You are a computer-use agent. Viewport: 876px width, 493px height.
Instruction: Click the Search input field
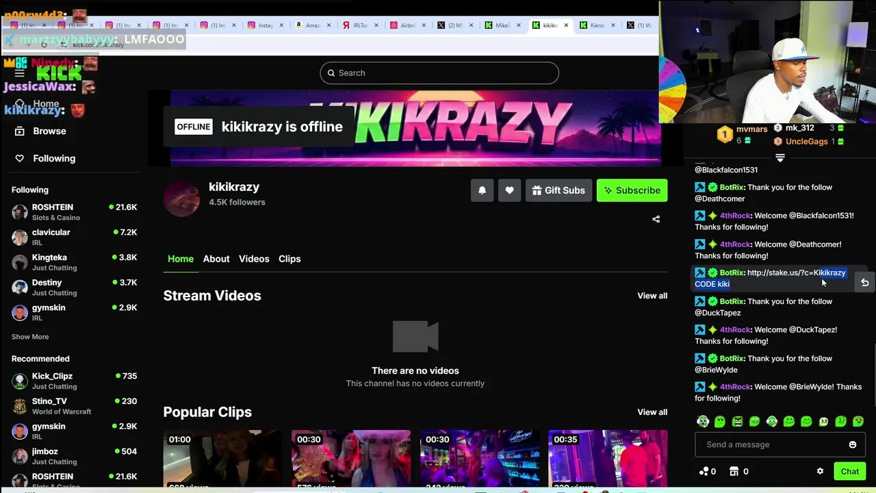(439, 73)
